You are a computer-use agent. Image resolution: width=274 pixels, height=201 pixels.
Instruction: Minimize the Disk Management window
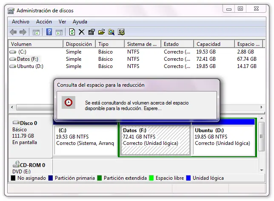pos(229,9)
